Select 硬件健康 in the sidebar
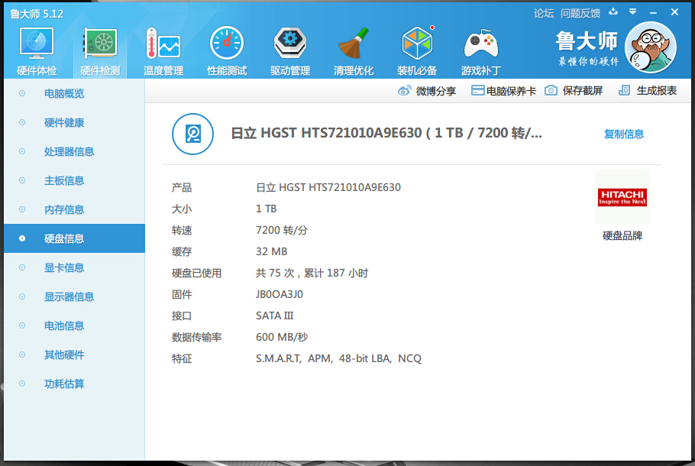 74,122
